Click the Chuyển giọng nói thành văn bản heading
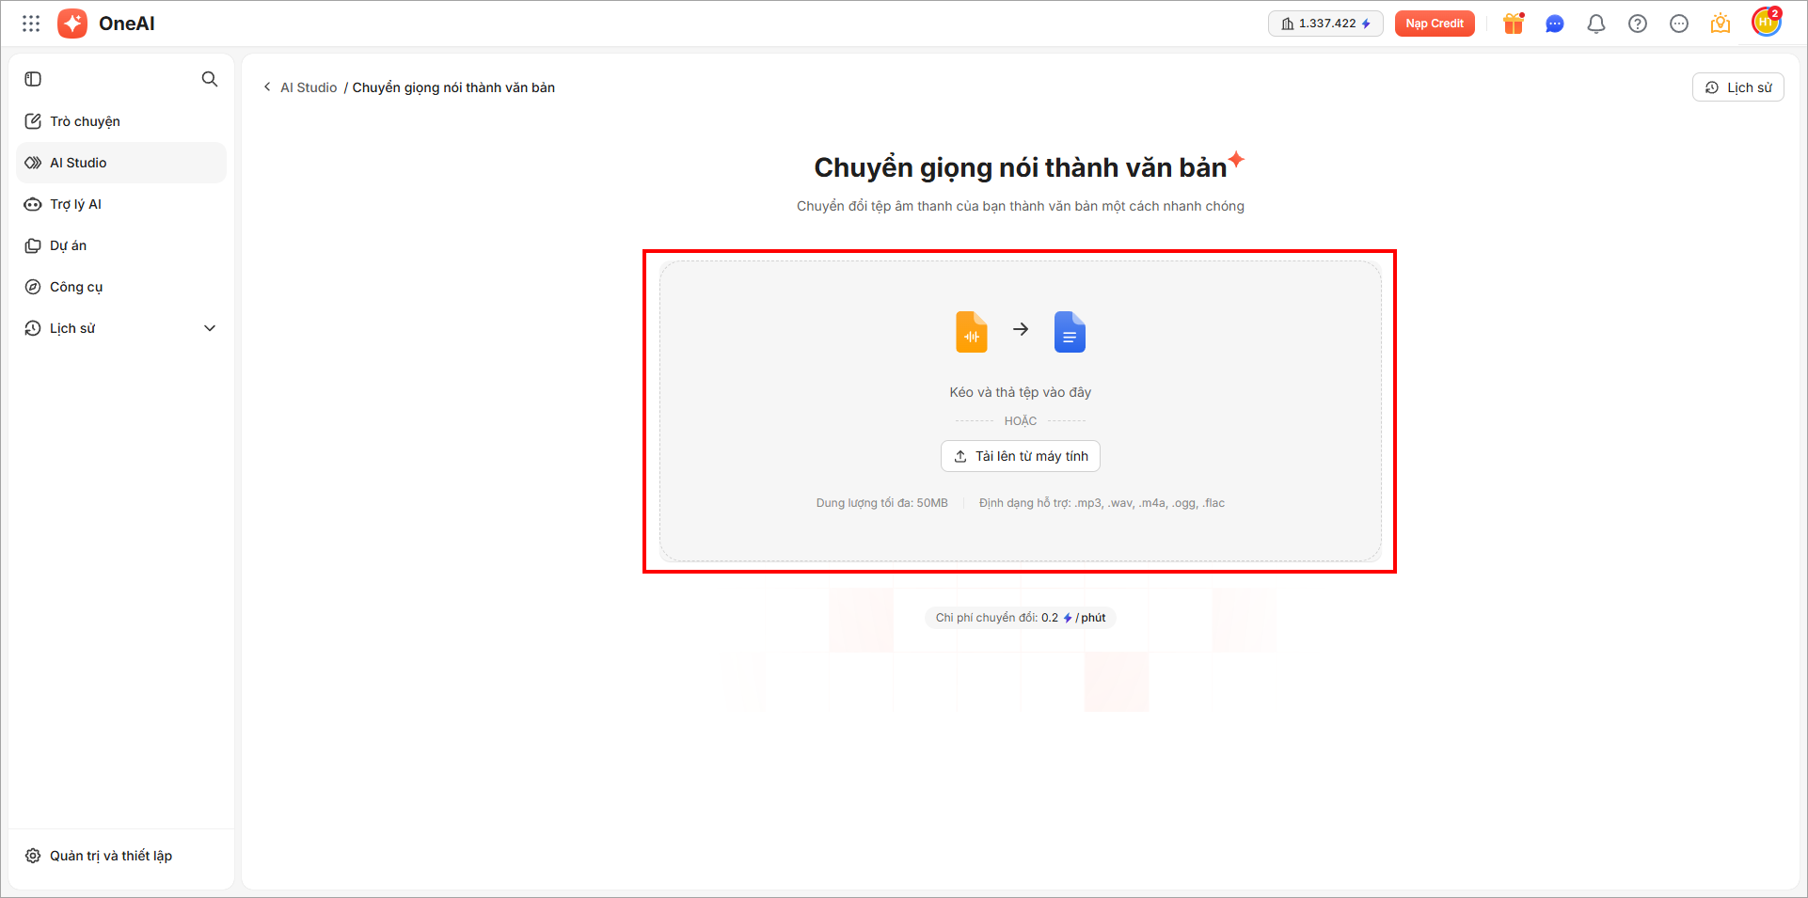This screenshot has width=1808, height=898. point(1021,167)
